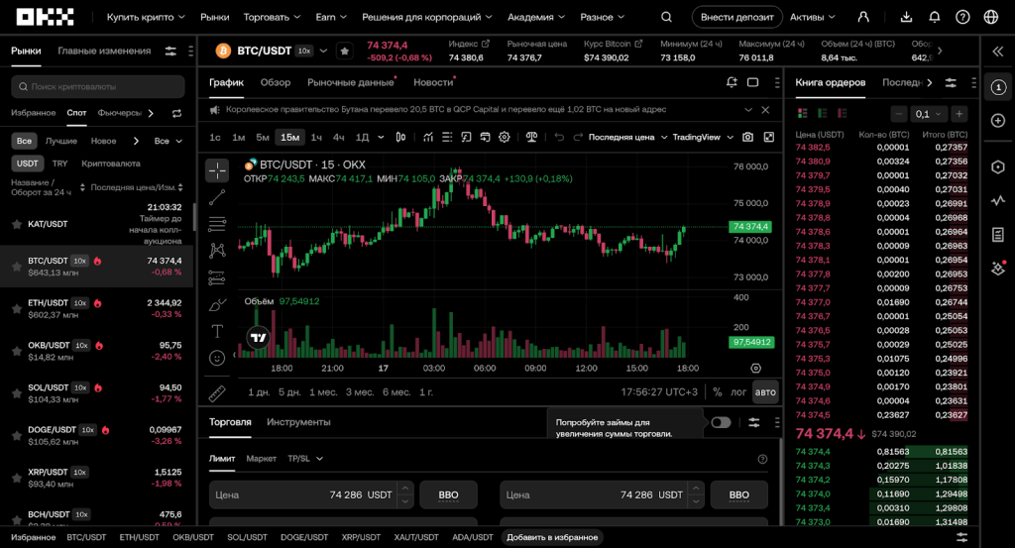The image size is (1015, 548).
Task: Open the help question mark icon
Action: tap(962, 17)
